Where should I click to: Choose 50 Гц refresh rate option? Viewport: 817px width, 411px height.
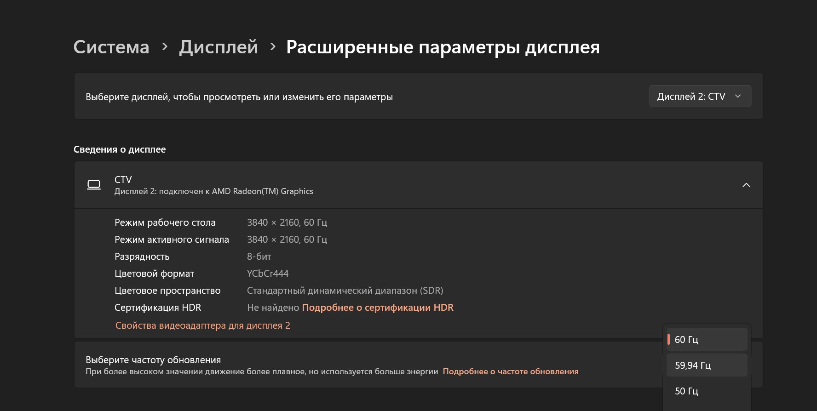(707, 391)
